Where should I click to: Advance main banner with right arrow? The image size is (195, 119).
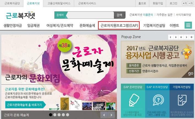[x=111, y=115]
